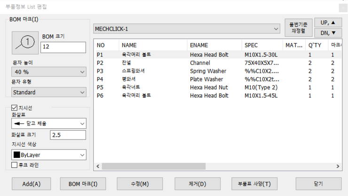Enable the 후크 라인 checkbox
The image size is (348, 196).
15,165
